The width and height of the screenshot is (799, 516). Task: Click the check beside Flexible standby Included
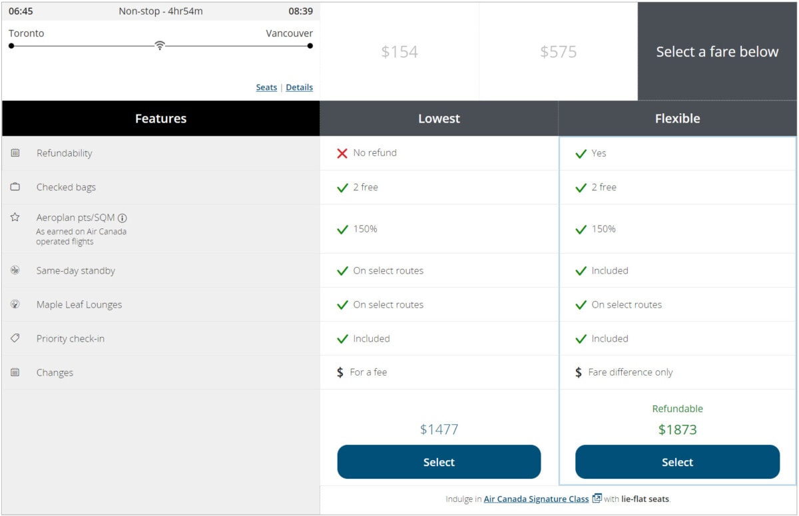tap(581, 271)
